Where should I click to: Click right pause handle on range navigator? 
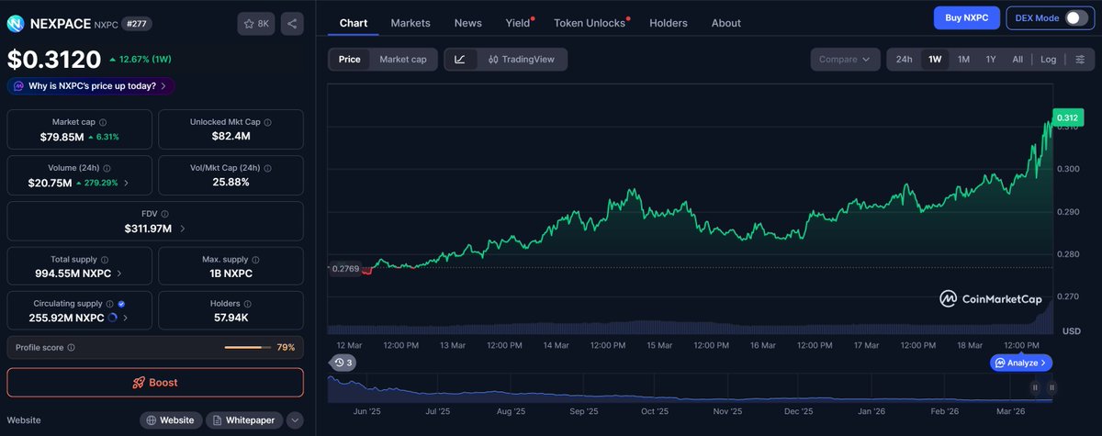click(x=1051, y=387)
